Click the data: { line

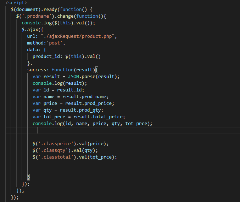[37, 50]
